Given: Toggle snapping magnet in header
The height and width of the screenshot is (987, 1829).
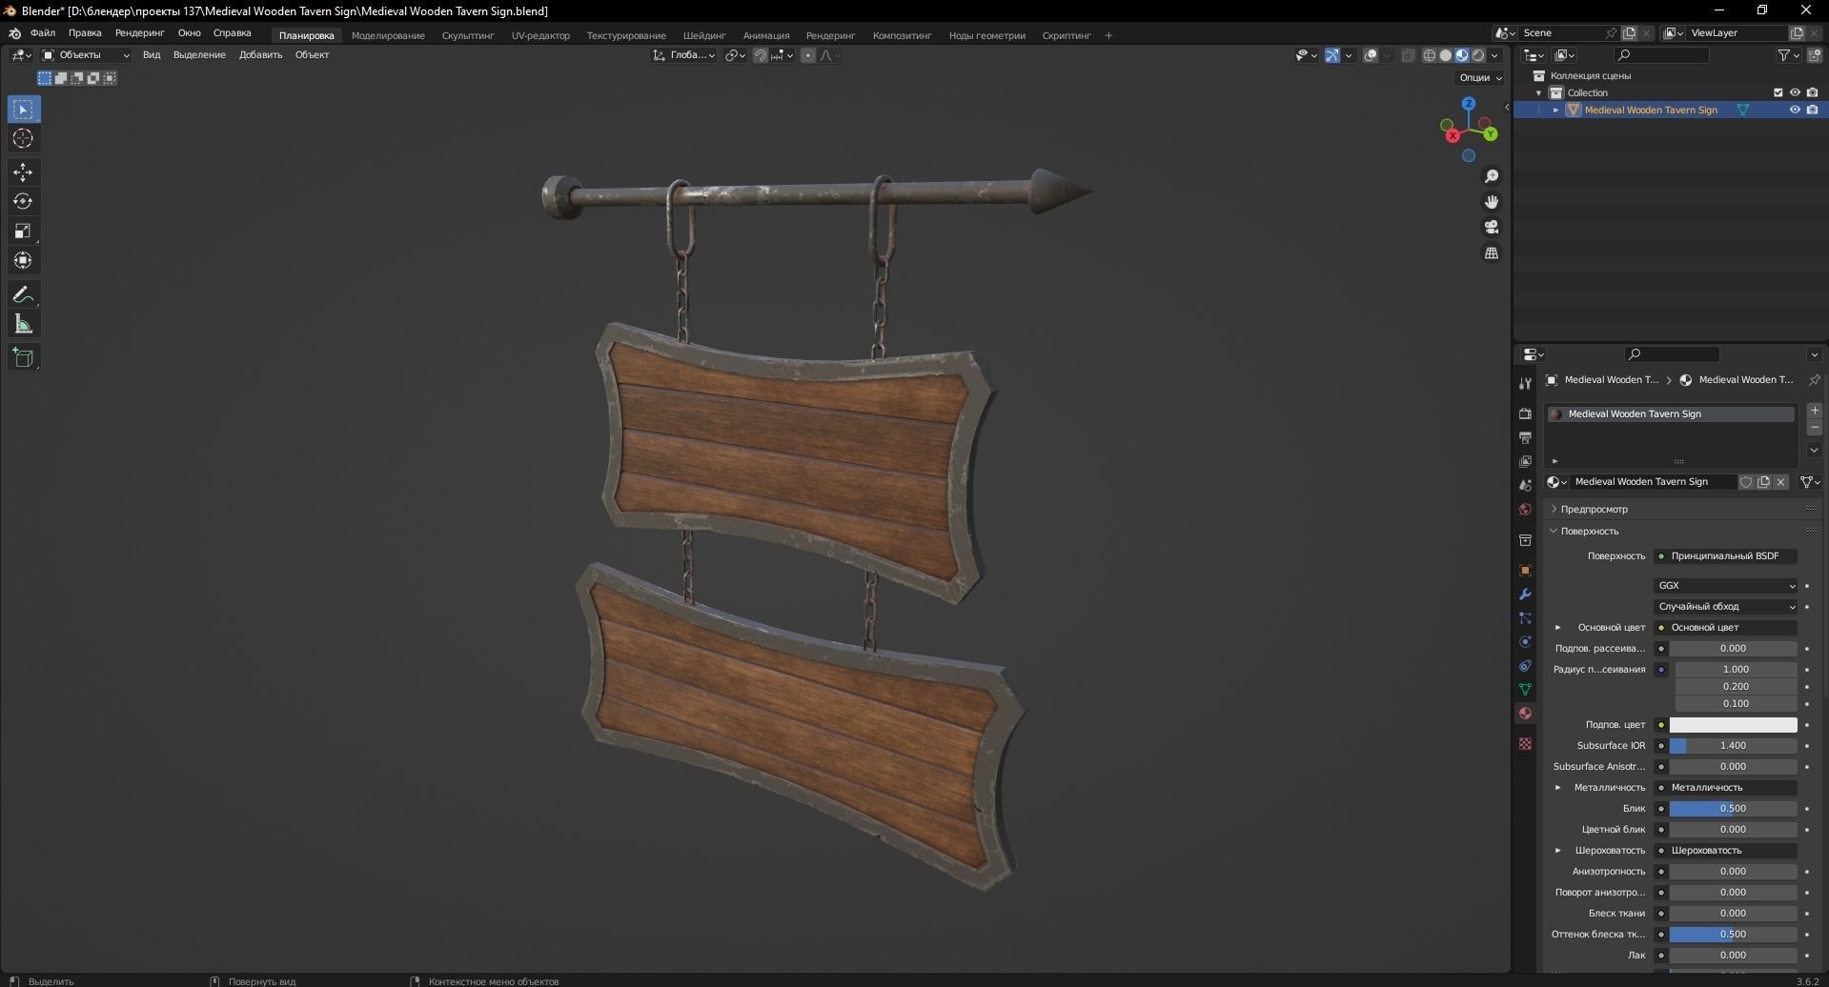Looking at the screenshot, I should pos(760,55).
